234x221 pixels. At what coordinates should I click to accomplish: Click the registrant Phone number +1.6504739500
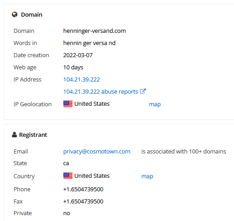pos(83,189)
